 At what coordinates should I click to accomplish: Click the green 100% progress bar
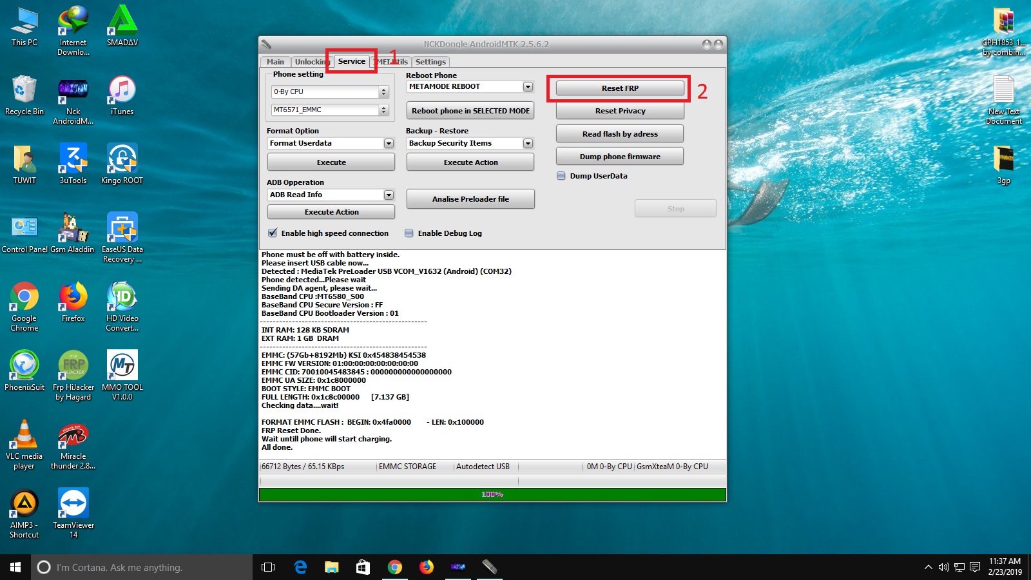pyautogui.click(x=492, y=494)
